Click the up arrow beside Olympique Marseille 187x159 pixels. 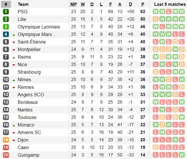point(14,35)
